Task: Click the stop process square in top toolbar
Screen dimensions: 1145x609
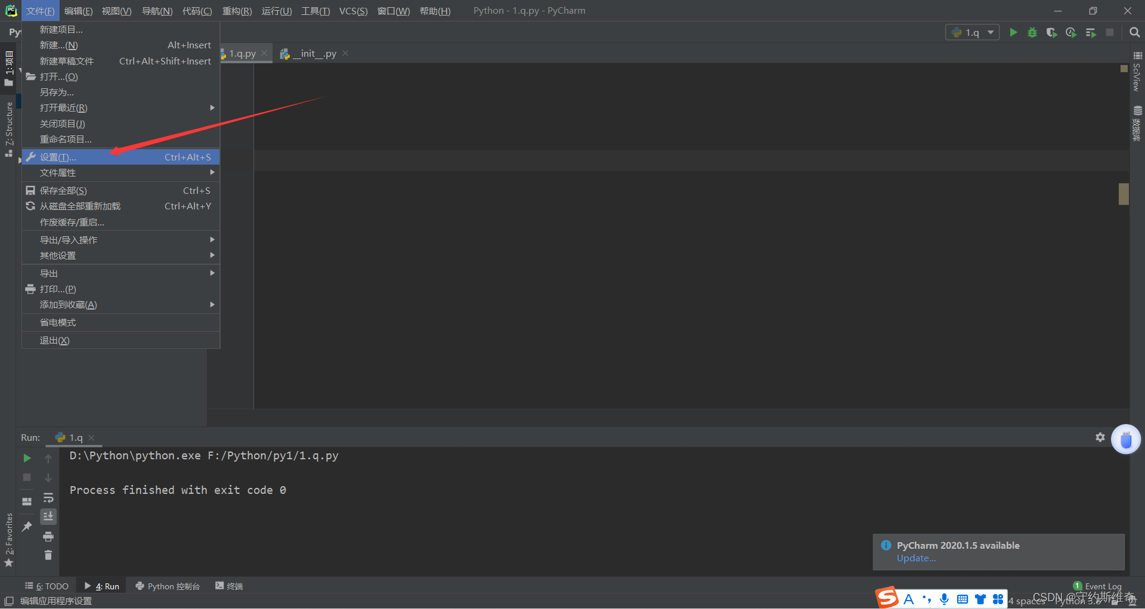Action: pyautogui.click(x=1110, y=32)
